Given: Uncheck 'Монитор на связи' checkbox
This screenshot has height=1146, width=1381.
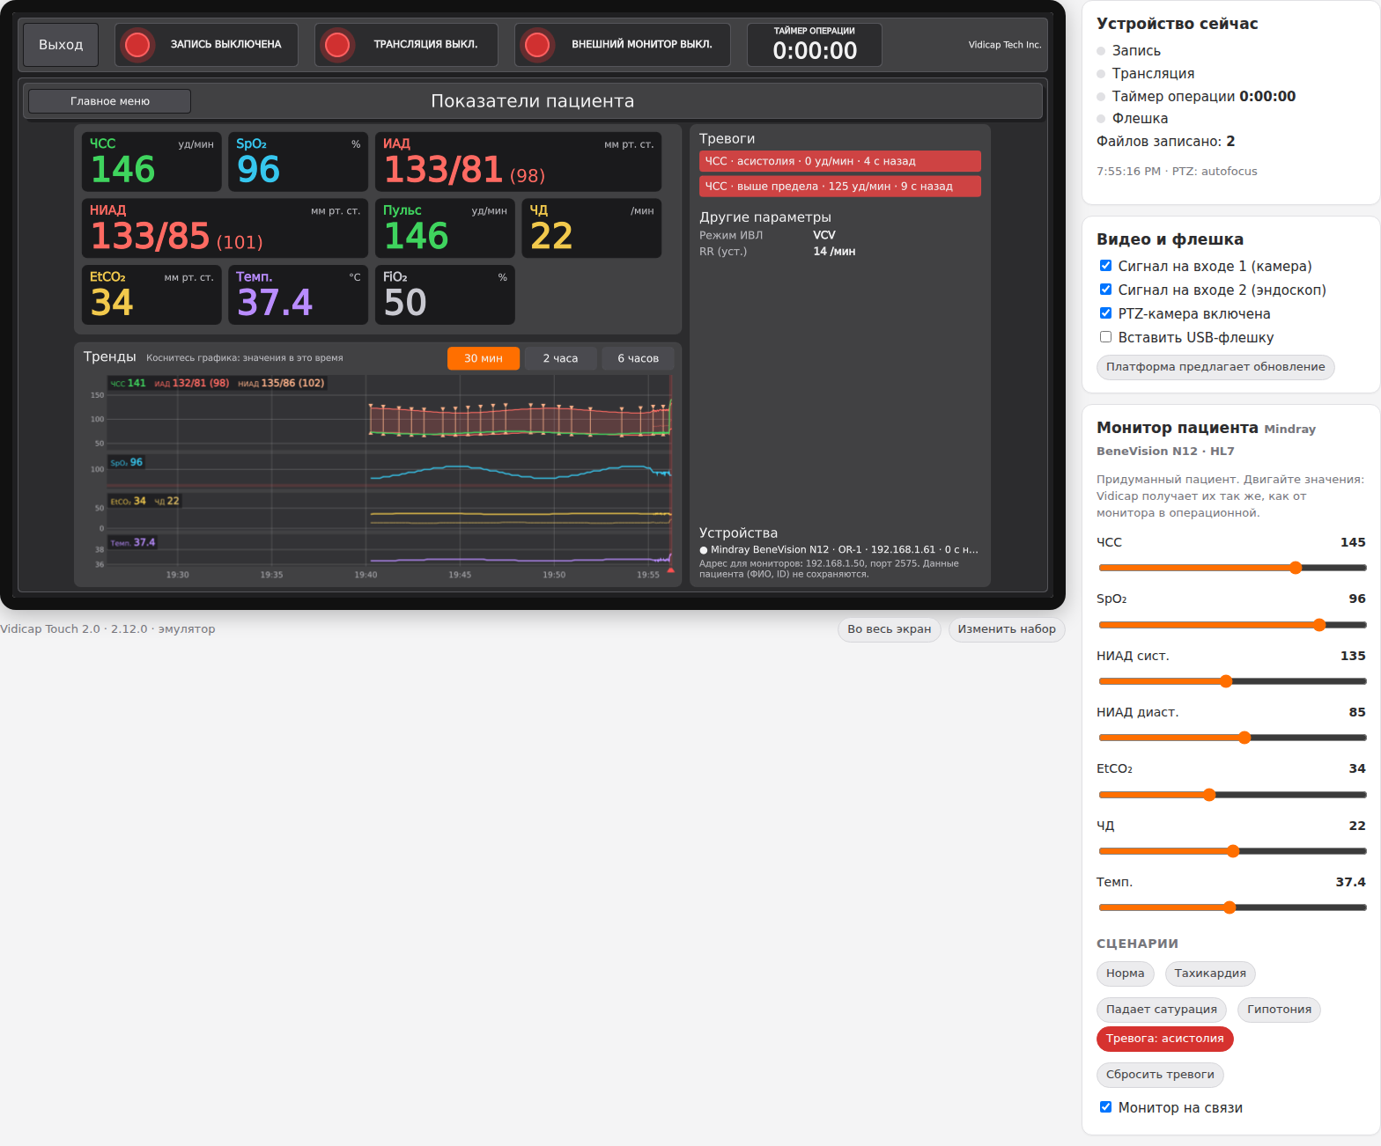Looking at the screenshot, I should pyautogui.click(x=1105, y=1107).
